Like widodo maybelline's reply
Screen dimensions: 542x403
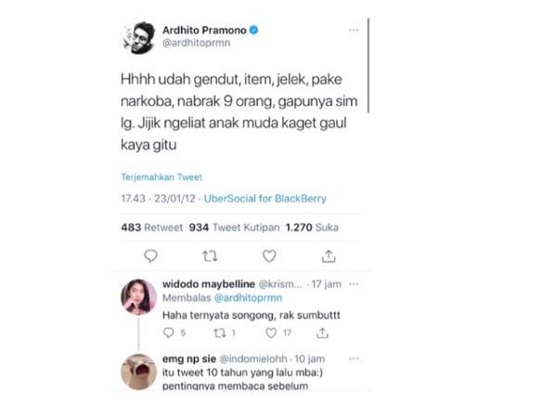(271, 332)
